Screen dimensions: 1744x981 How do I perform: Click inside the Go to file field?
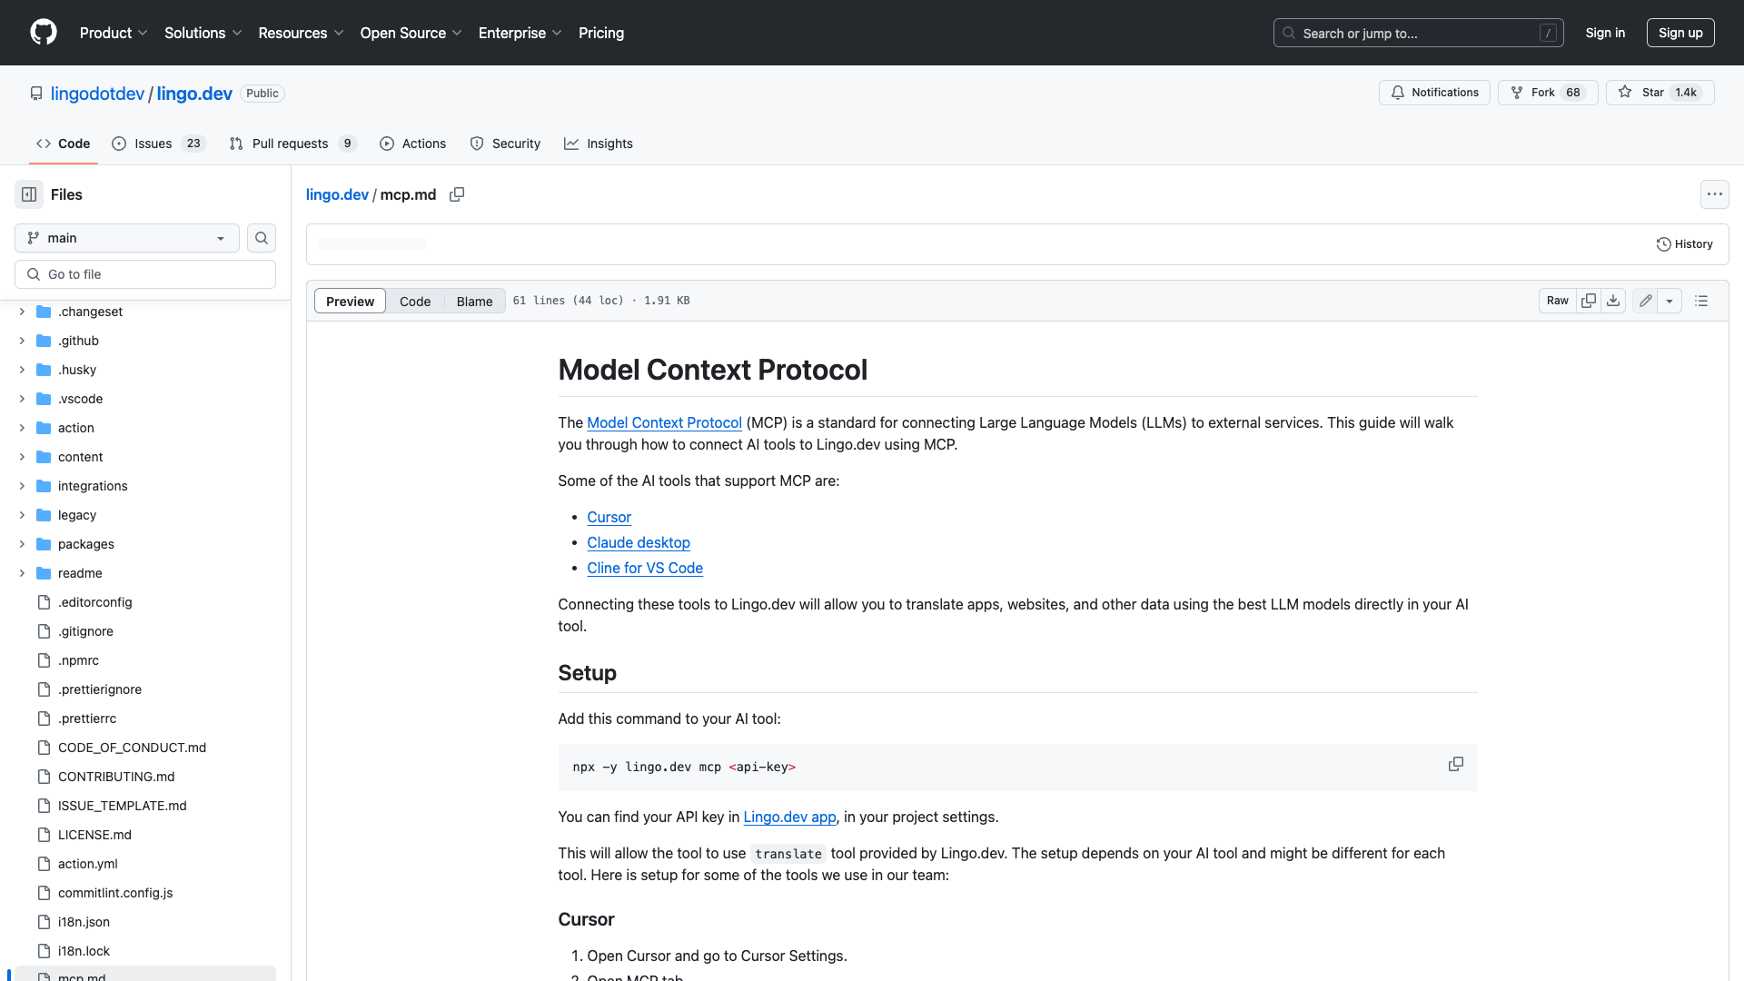pos(145,273)
